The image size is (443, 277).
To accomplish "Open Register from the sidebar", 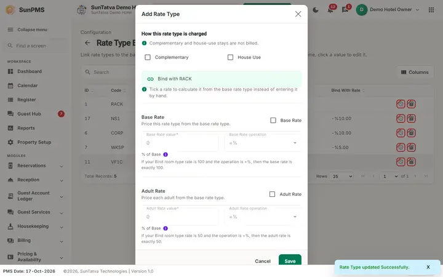I will (26, 100).
